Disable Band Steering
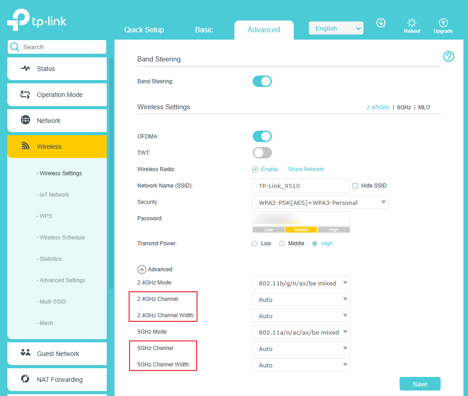This screenshot has height=396, width=468. pyautogui.click(x=262, y=81)
